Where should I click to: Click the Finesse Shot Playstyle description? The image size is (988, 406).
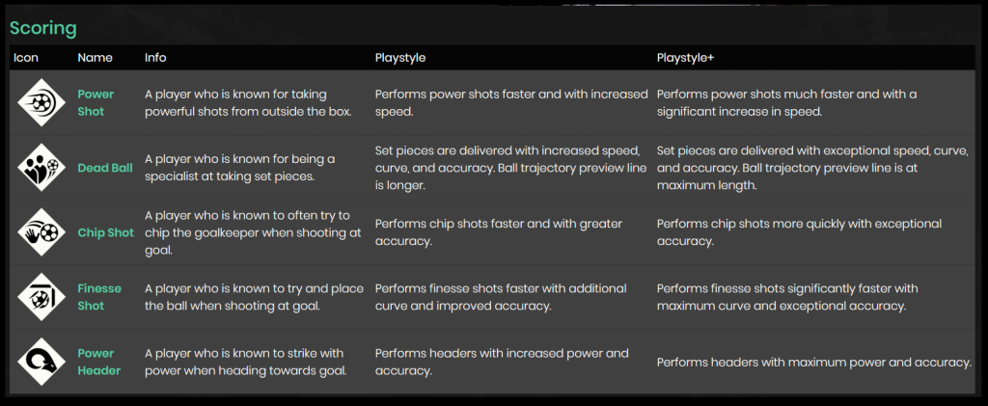click(x=501, y=297)
